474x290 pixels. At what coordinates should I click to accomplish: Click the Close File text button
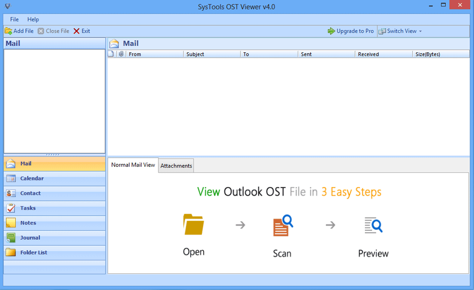click(57, 31)
